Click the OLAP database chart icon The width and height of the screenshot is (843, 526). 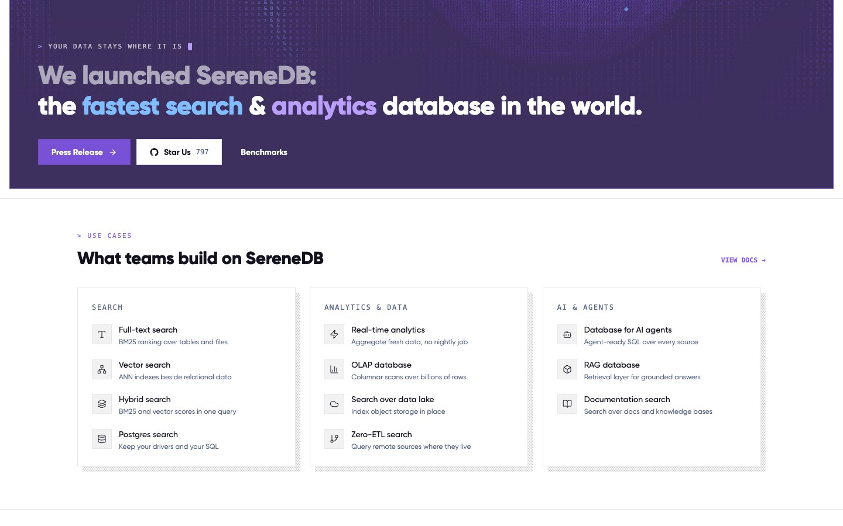(x=334, y=369)
